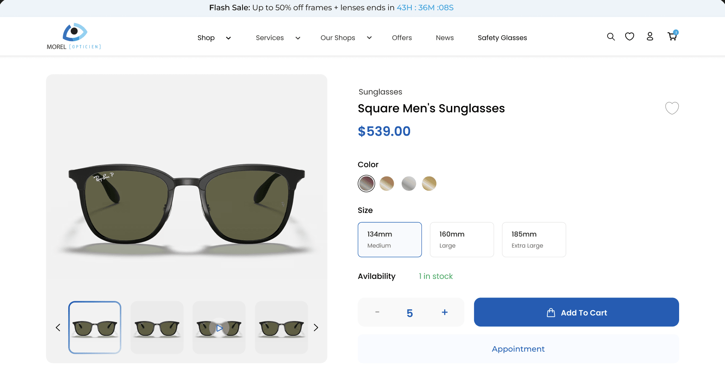Show previous thumbnails with left arrow
Screen dimensions: 725x392
click(x=58, y=327)
